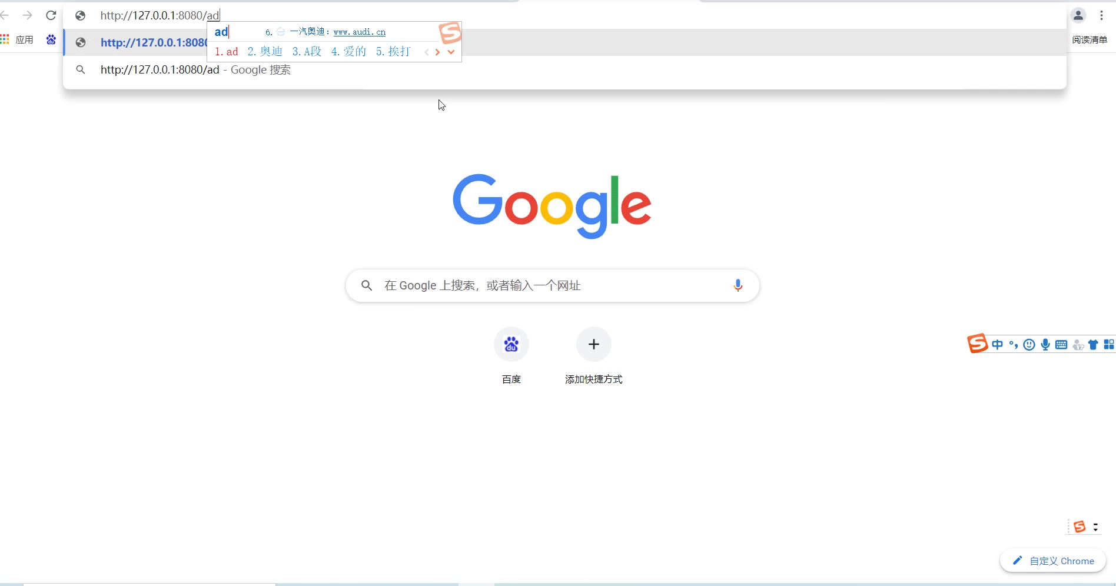Image resolution: width=1116 pixels, height=586 pixels.
Task: Open the reading list (阅读清单)
Action: tap(1090, 39)
